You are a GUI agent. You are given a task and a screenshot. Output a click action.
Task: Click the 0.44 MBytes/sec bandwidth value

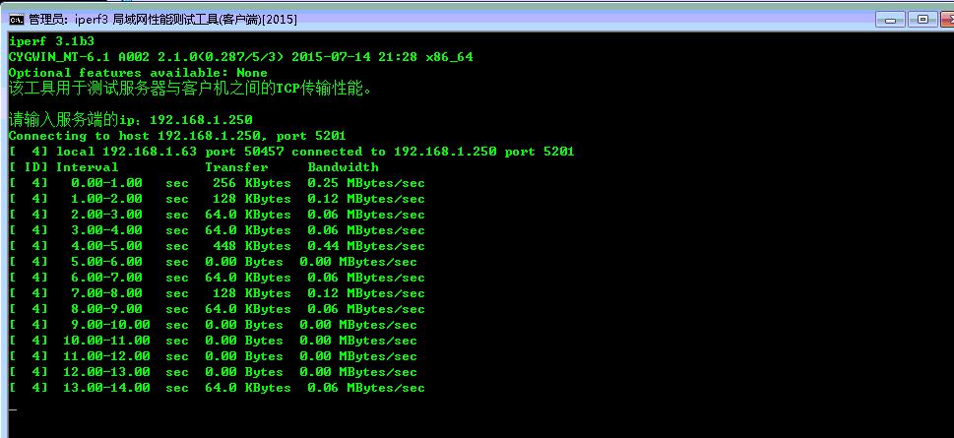[x=366, y=246]
